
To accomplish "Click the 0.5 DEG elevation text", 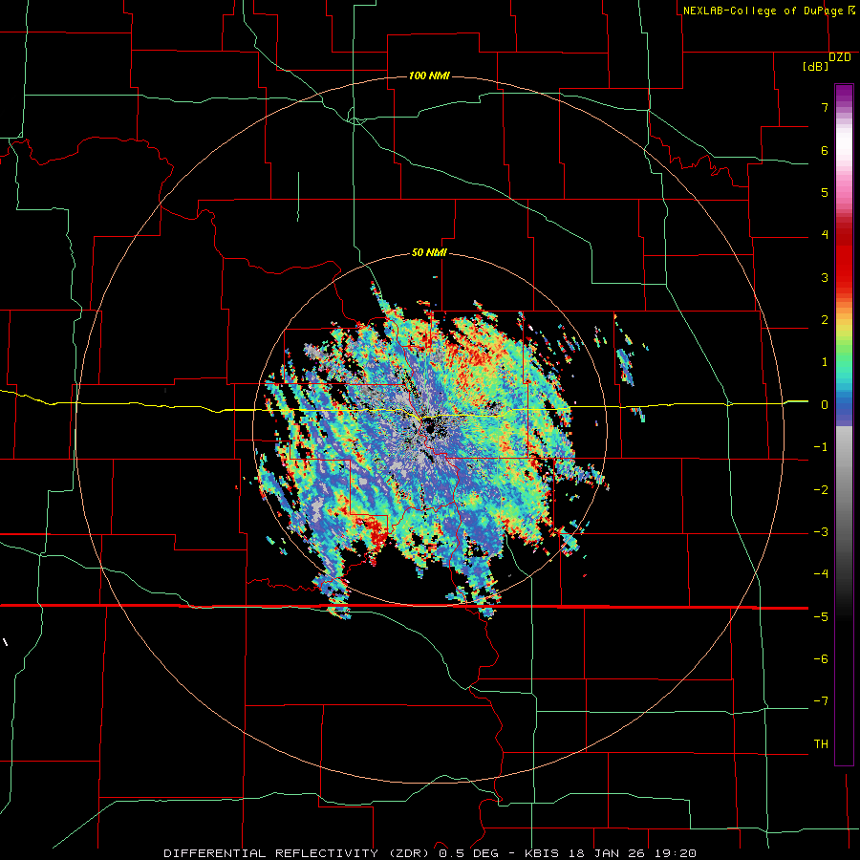I will point(468,853).
